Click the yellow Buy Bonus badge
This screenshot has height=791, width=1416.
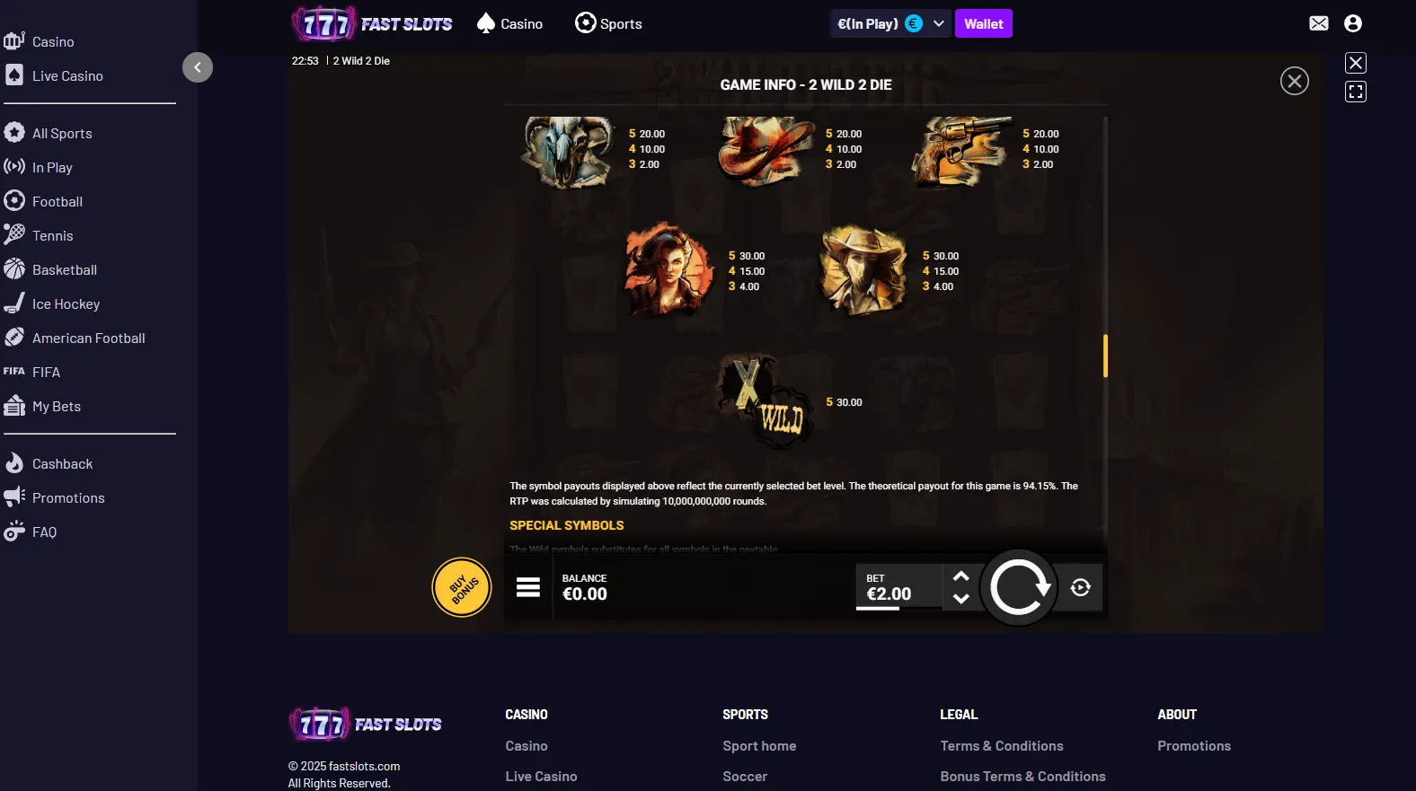[462, 587]
